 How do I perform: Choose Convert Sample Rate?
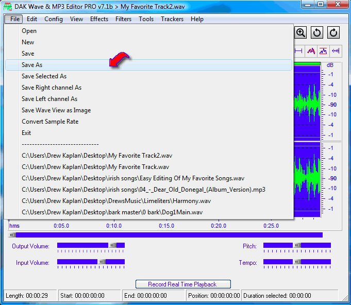(x=148, y=122)
